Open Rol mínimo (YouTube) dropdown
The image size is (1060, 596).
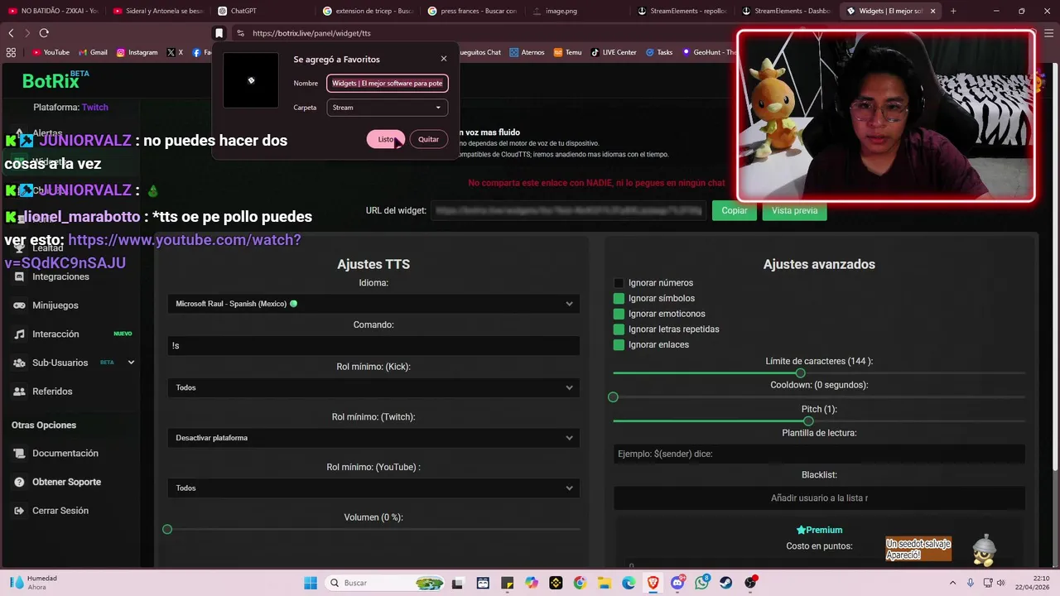(x=373, y=488)
